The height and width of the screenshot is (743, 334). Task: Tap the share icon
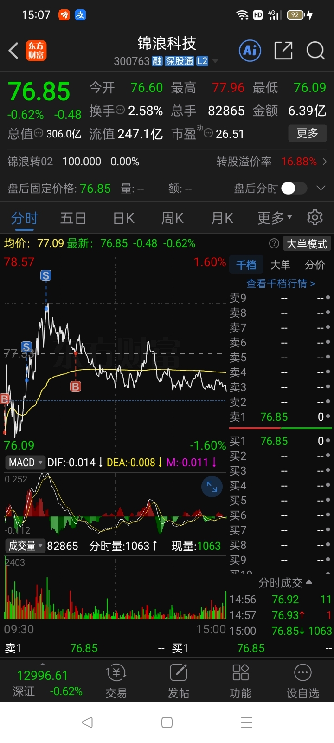[x=283, y=51]
